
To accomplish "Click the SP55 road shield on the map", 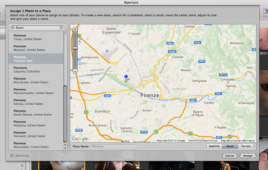I will coord(202,61).
